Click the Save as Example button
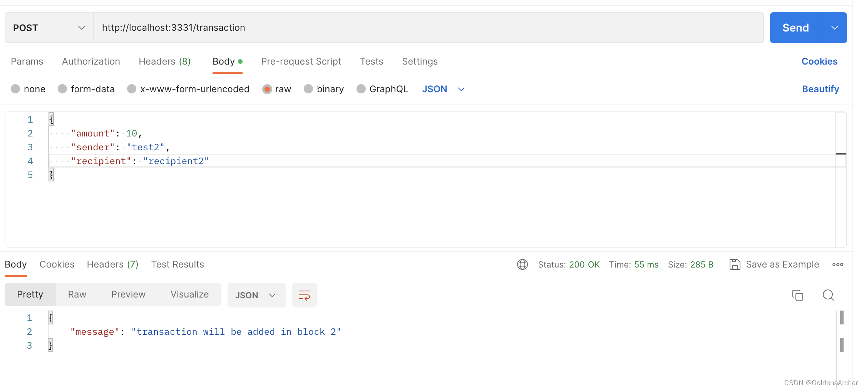864x389 pixels. (774, 264)
